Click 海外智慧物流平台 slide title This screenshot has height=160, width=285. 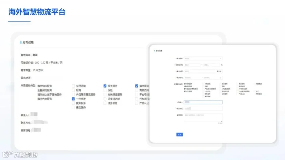(37, 12)
